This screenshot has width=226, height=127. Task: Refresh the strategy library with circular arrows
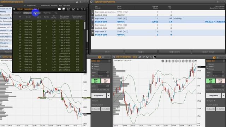coord(77,2)
